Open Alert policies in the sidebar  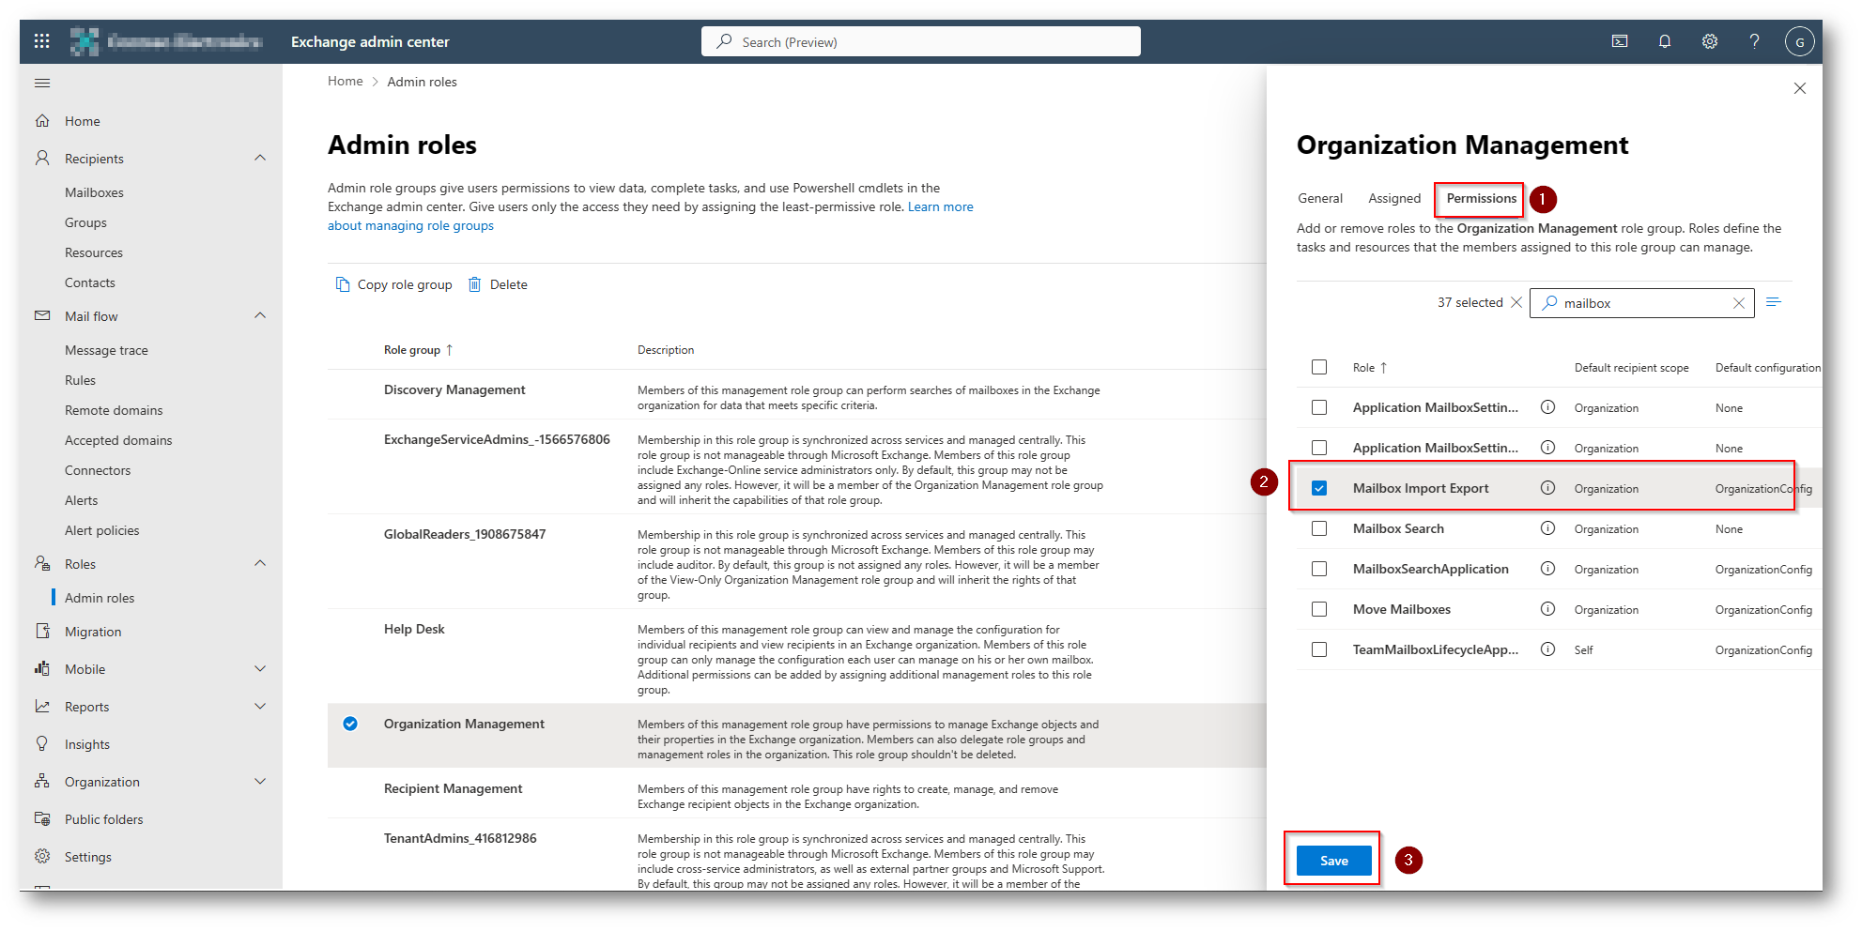tap(101, 530)
